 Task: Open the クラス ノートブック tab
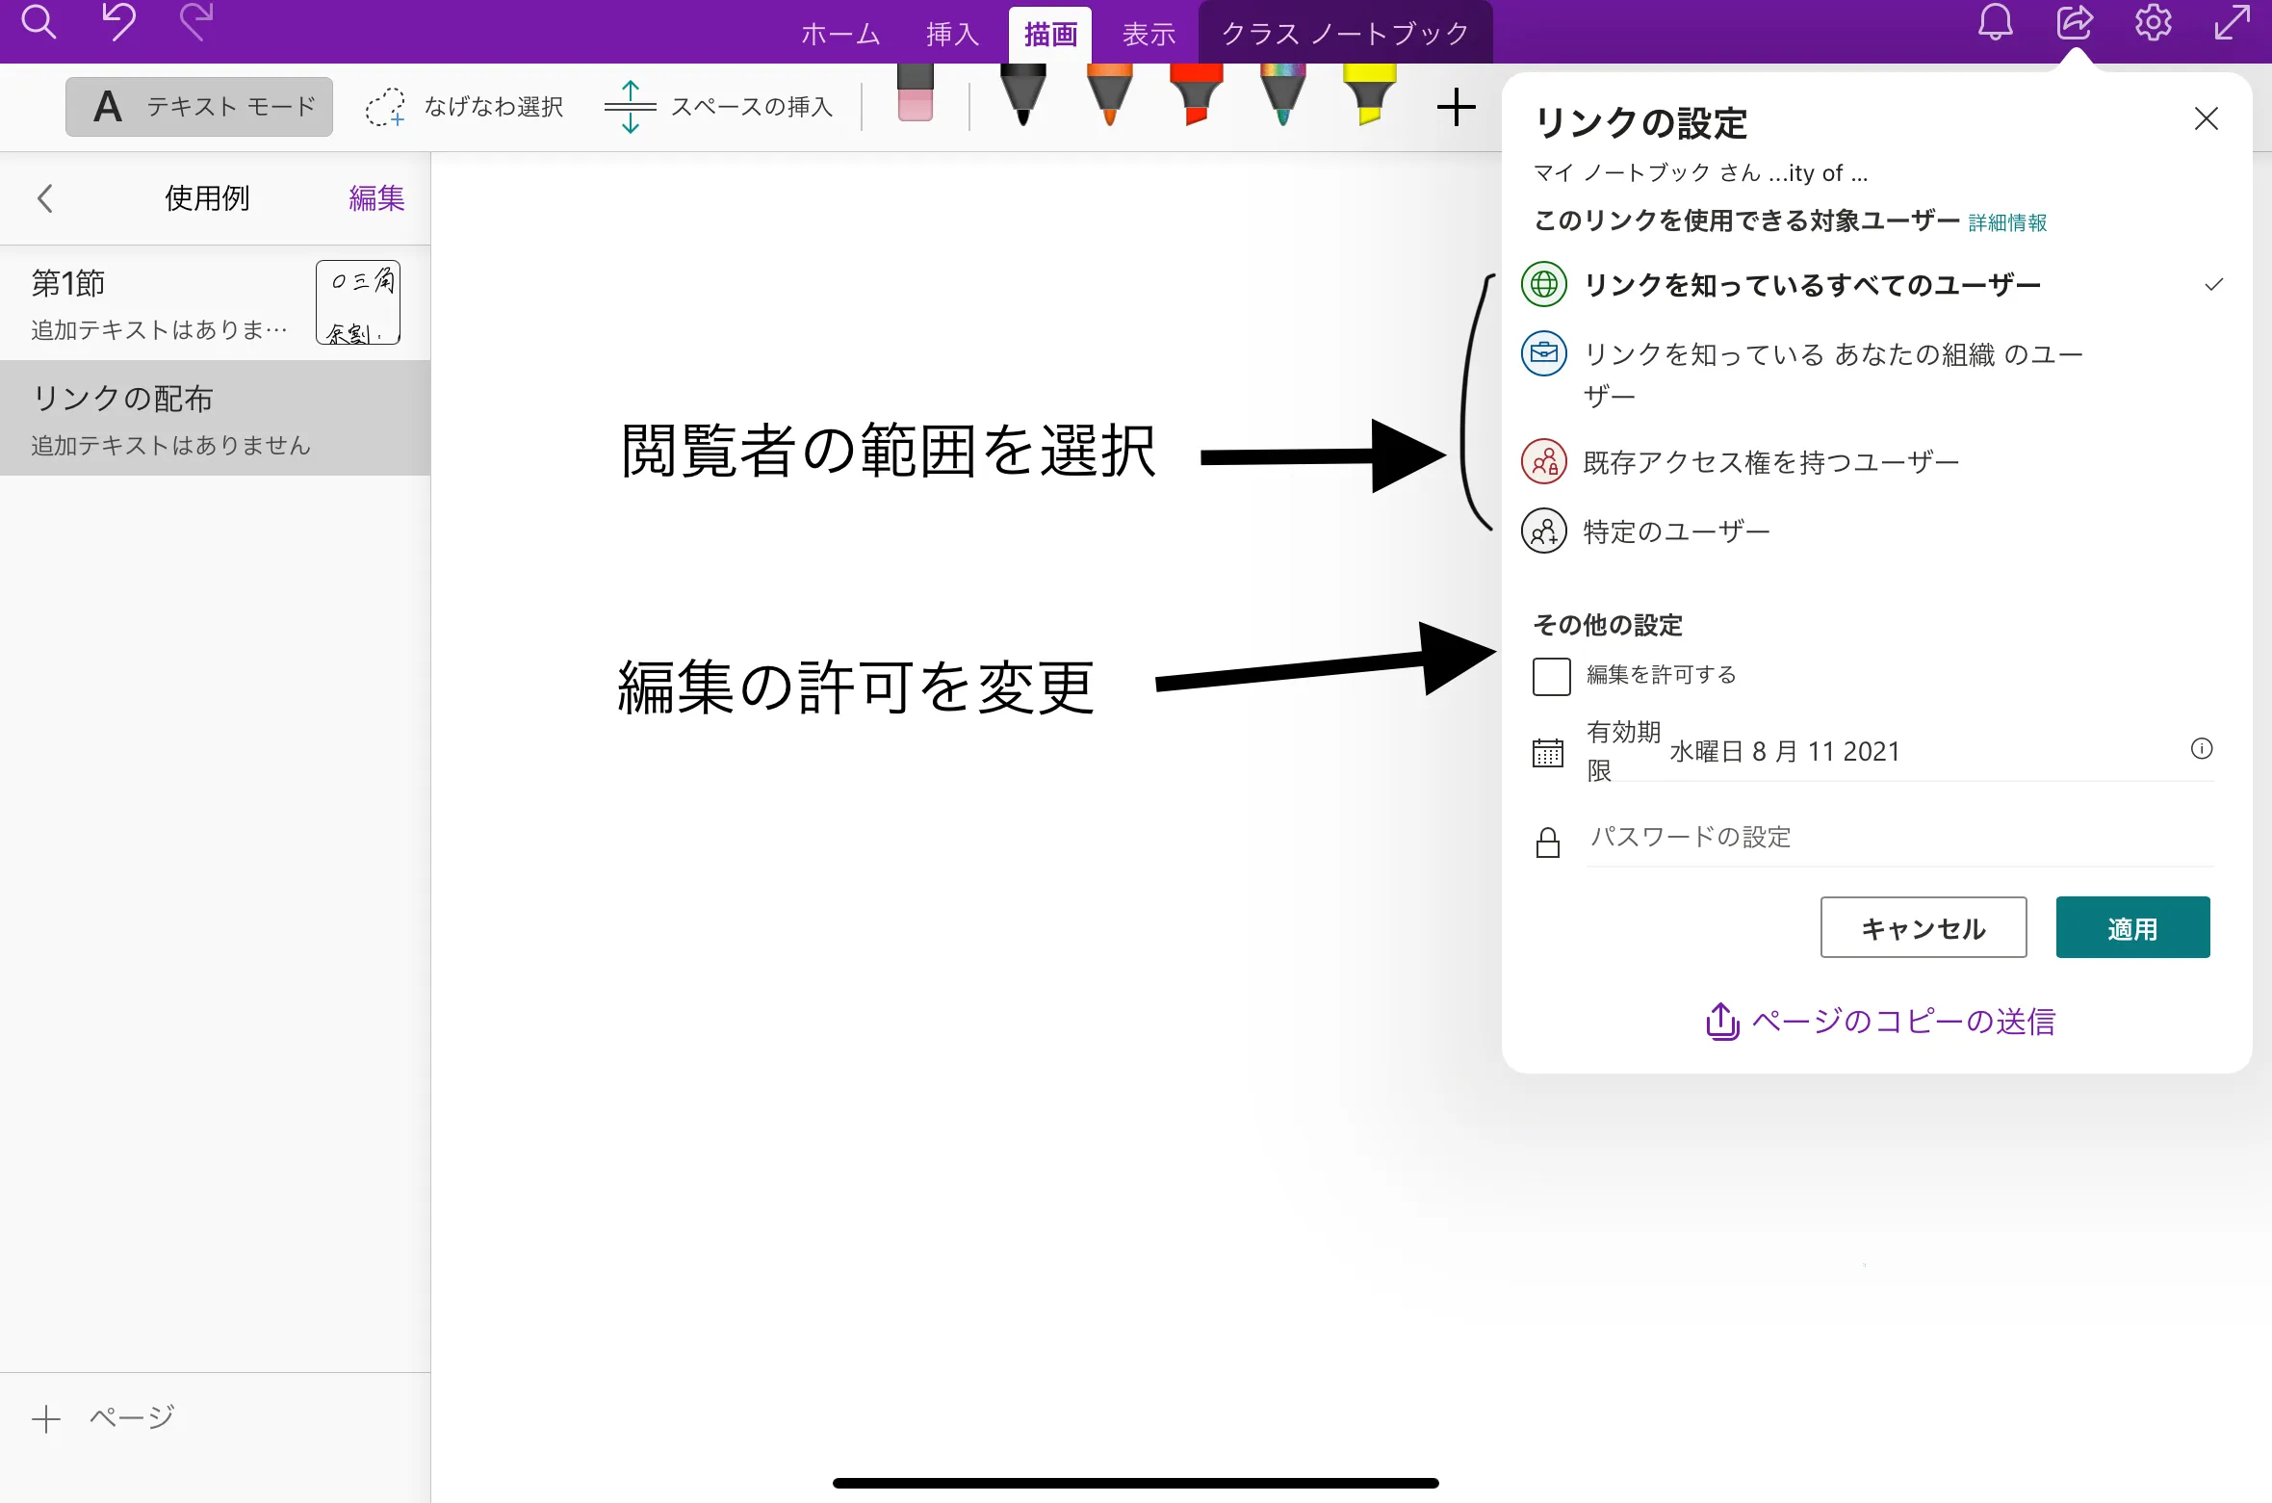(x=1344, y=35)
